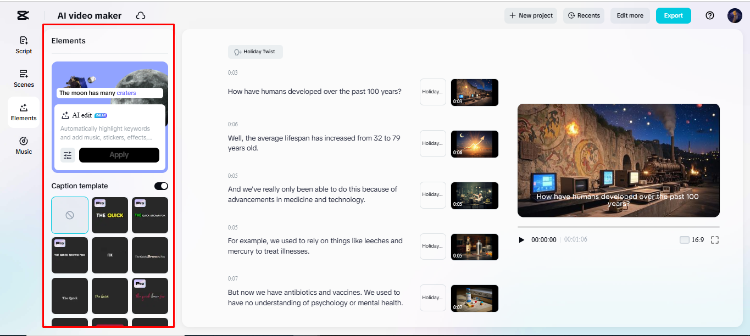Play the video preview
This screenshot has height=336, width=750.
[x=521, y=240]
